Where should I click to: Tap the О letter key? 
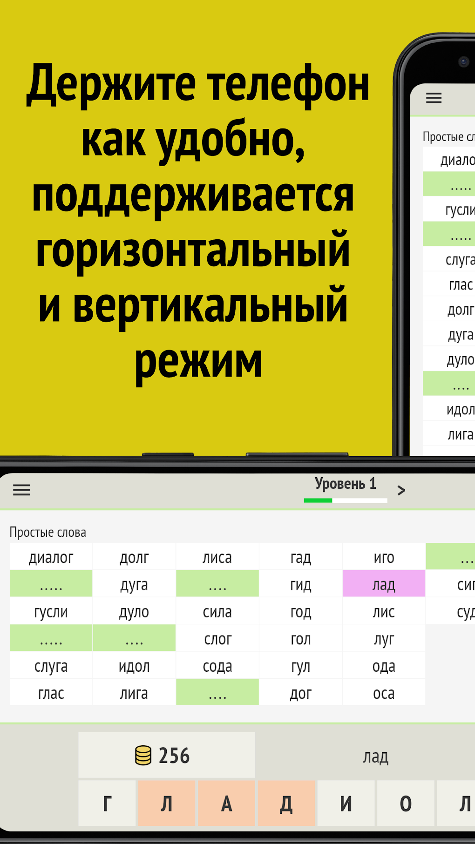[x=406, y=803]
